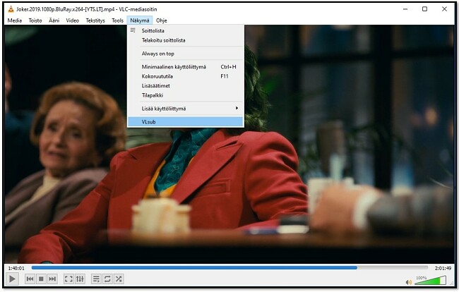Image resolution: width=459 pixels, height=292 pixels.
Task: Open the Toisto menu
Action: pos(35,20)
